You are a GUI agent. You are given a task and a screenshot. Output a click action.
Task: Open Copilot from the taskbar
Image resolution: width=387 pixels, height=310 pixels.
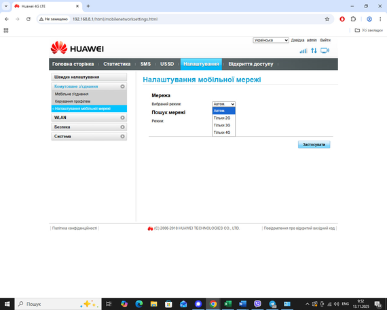124,304
